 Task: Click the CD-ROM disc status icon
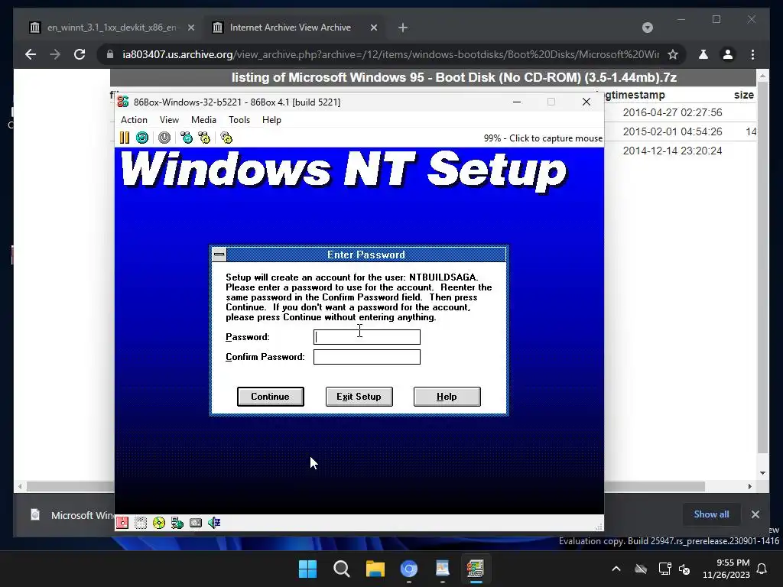(159, 523)
